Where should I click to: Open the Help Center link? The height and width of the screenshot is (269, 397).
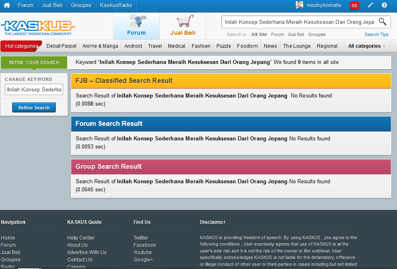click(81, 238)
